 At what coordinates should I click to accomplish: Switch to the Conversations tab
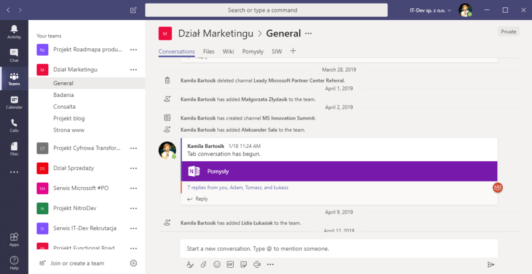[177, 51]
